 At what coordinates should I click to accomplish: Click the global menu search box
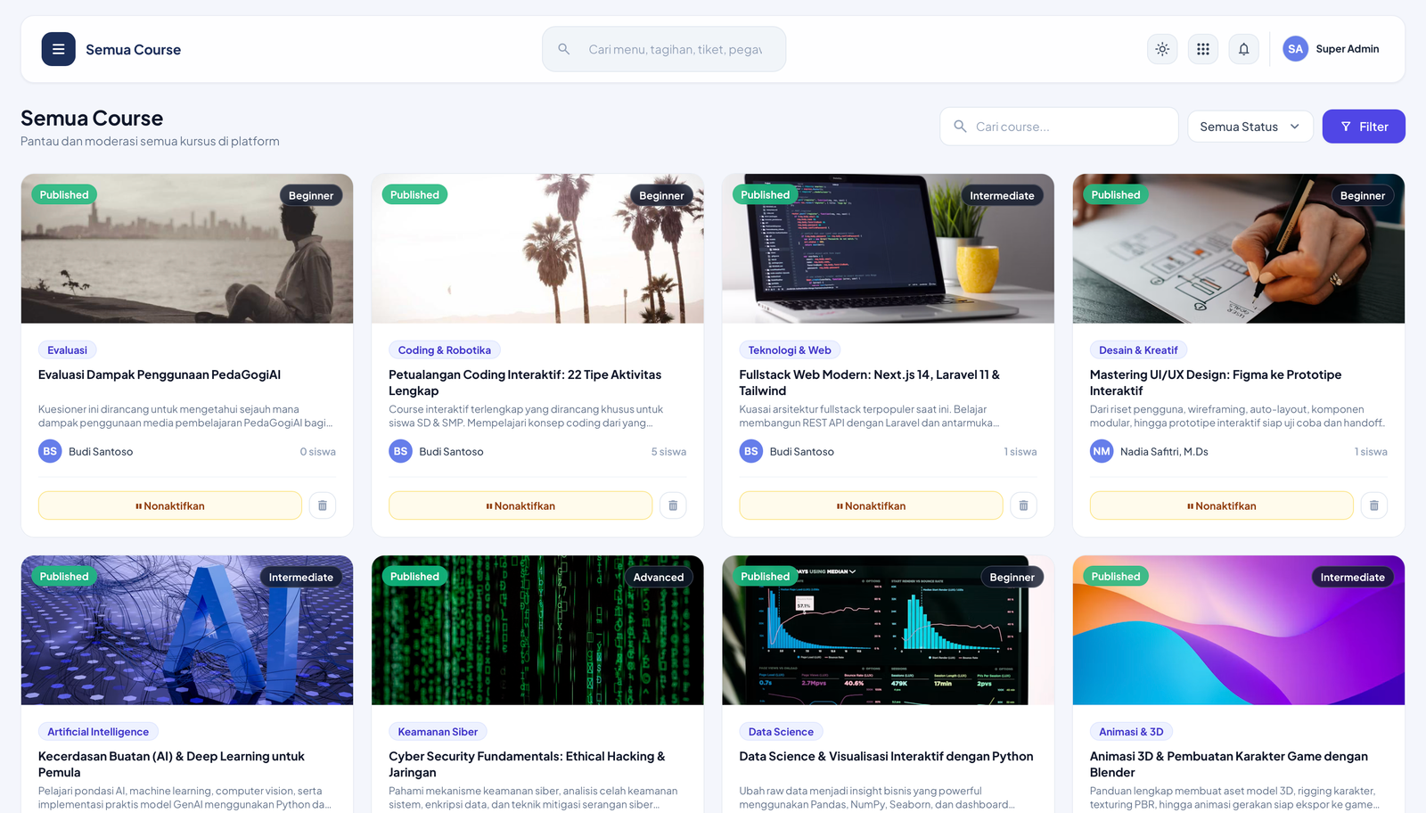[x=664, y=49]
